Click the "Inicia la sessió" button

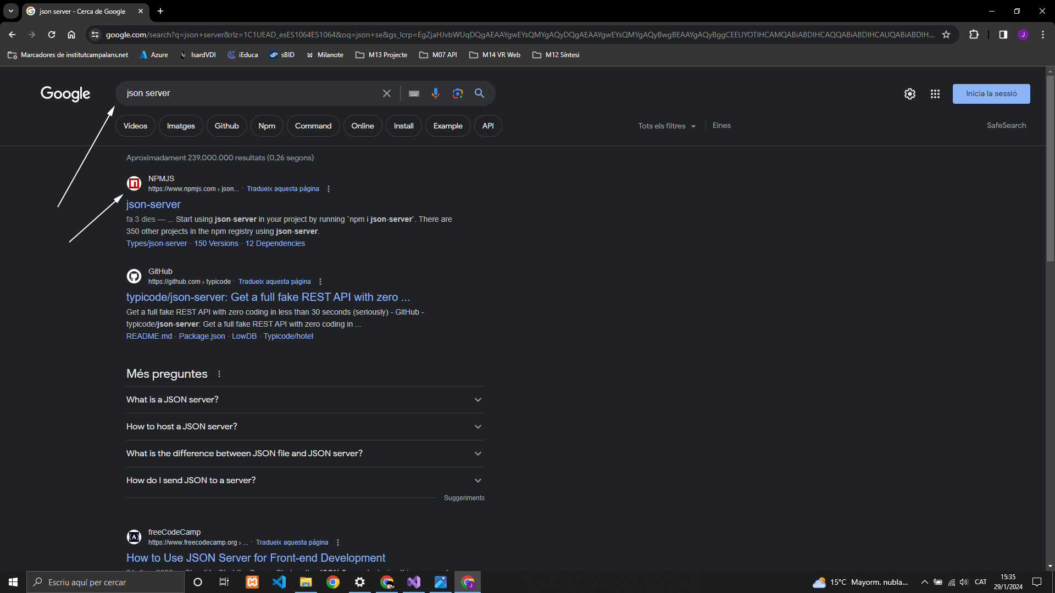pyautogui.click(x=991, y=94)
